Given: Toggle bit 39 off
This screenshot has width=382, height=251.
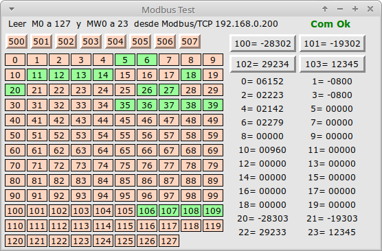Looking at the screenshot, I should coord(213,105).
